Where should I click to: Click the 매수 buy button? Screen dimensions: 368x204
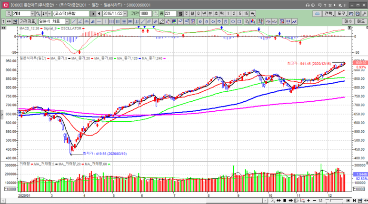point(348,21)
